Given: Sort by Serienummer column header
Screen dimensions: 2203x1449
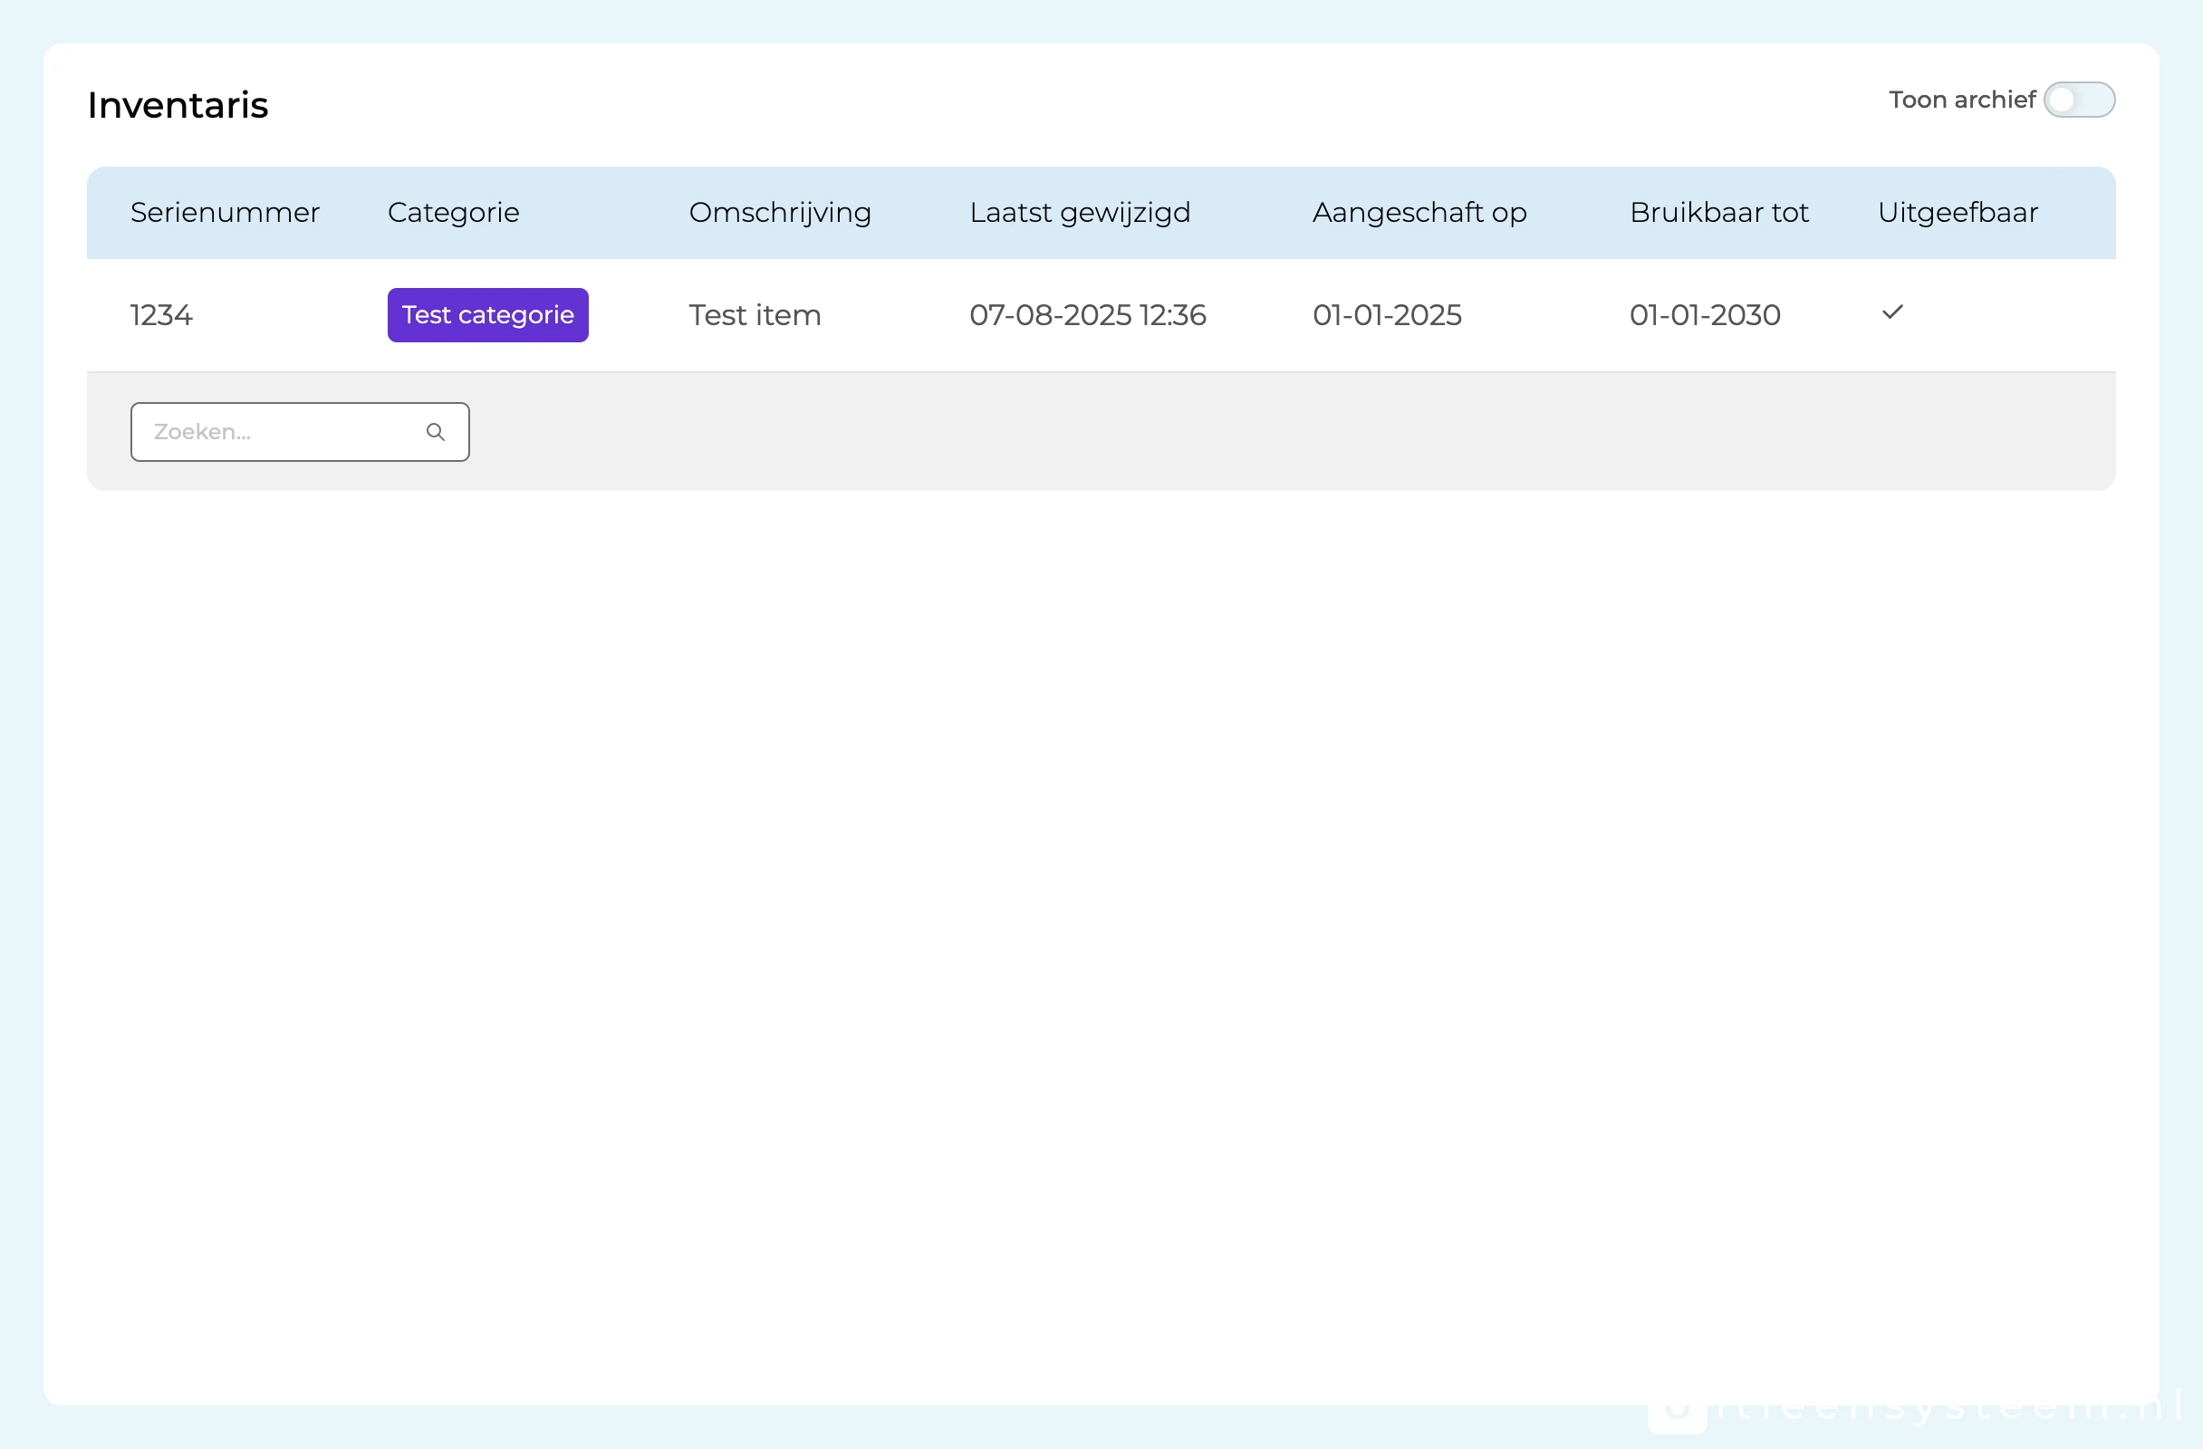Looking at the screenshot, I should 225,213.
